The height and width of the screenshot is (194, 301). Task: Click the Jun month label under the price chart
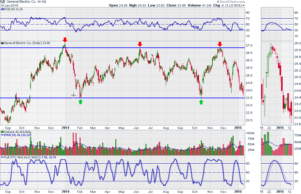click(136, 128)
